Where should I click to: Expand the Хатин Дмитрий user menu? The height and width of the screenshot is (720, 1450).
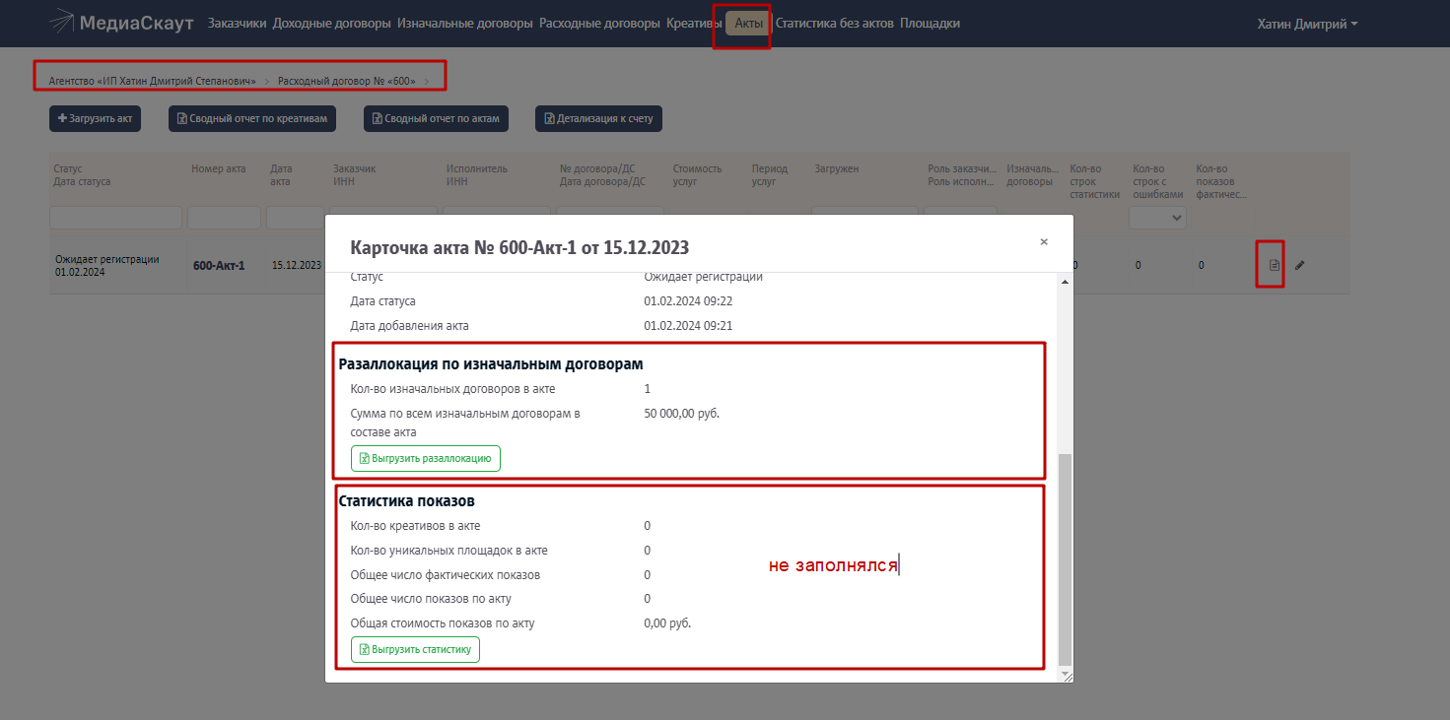click(1307, 24)
